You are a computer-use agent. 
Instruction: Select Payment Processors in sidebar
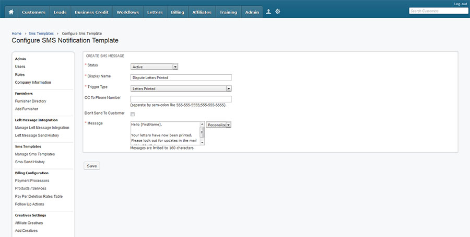pyautogui.click(x=32, y=180)
